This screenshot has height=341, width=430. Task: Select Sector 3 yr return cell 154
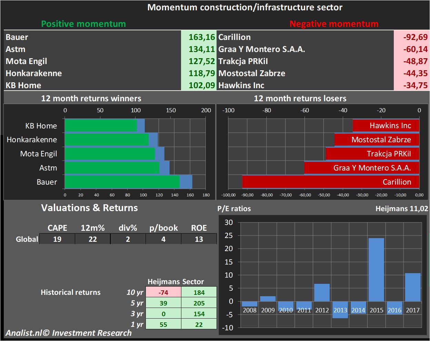[199, 314]
